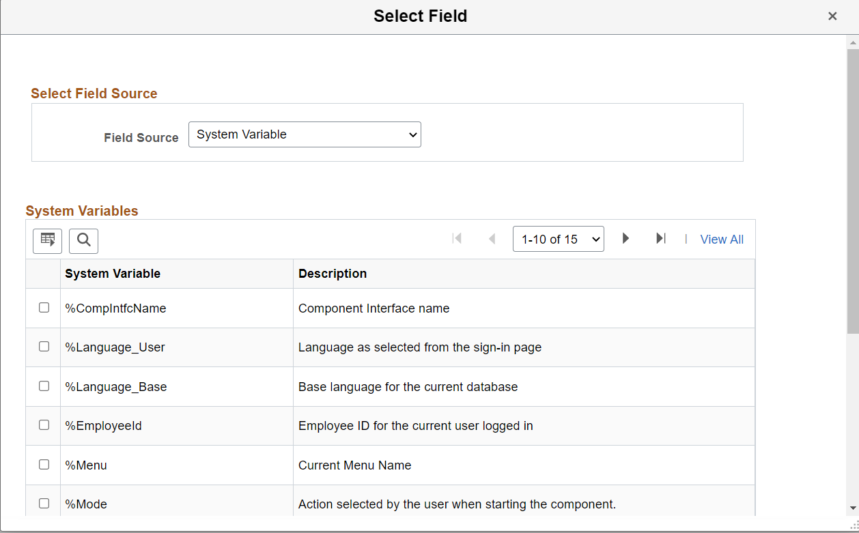Screen dimensions: 859x533
Task: Click the Description column header
Action: [x=333, y=274]
